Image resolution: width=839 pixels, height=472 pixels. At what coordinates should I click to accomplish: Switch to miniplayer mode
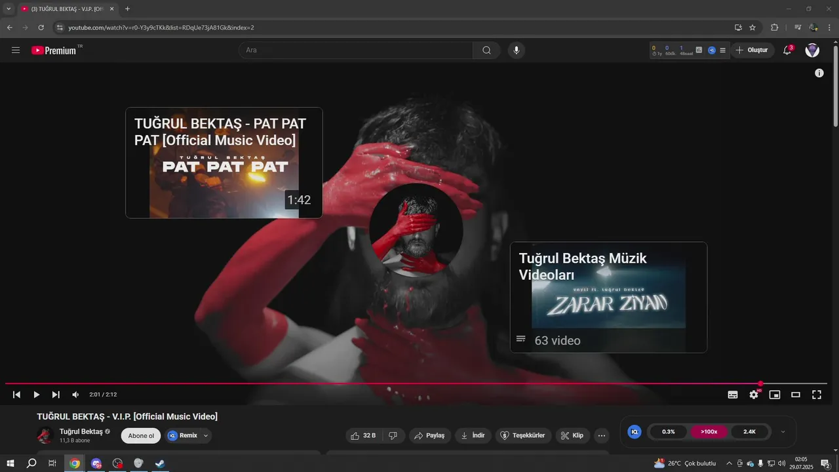[x=775, y=395]
